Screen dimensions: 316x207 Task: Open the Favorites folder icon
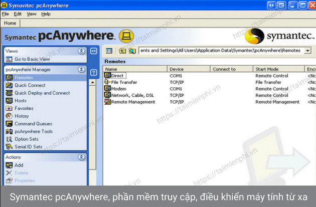[x=9, y=108]
